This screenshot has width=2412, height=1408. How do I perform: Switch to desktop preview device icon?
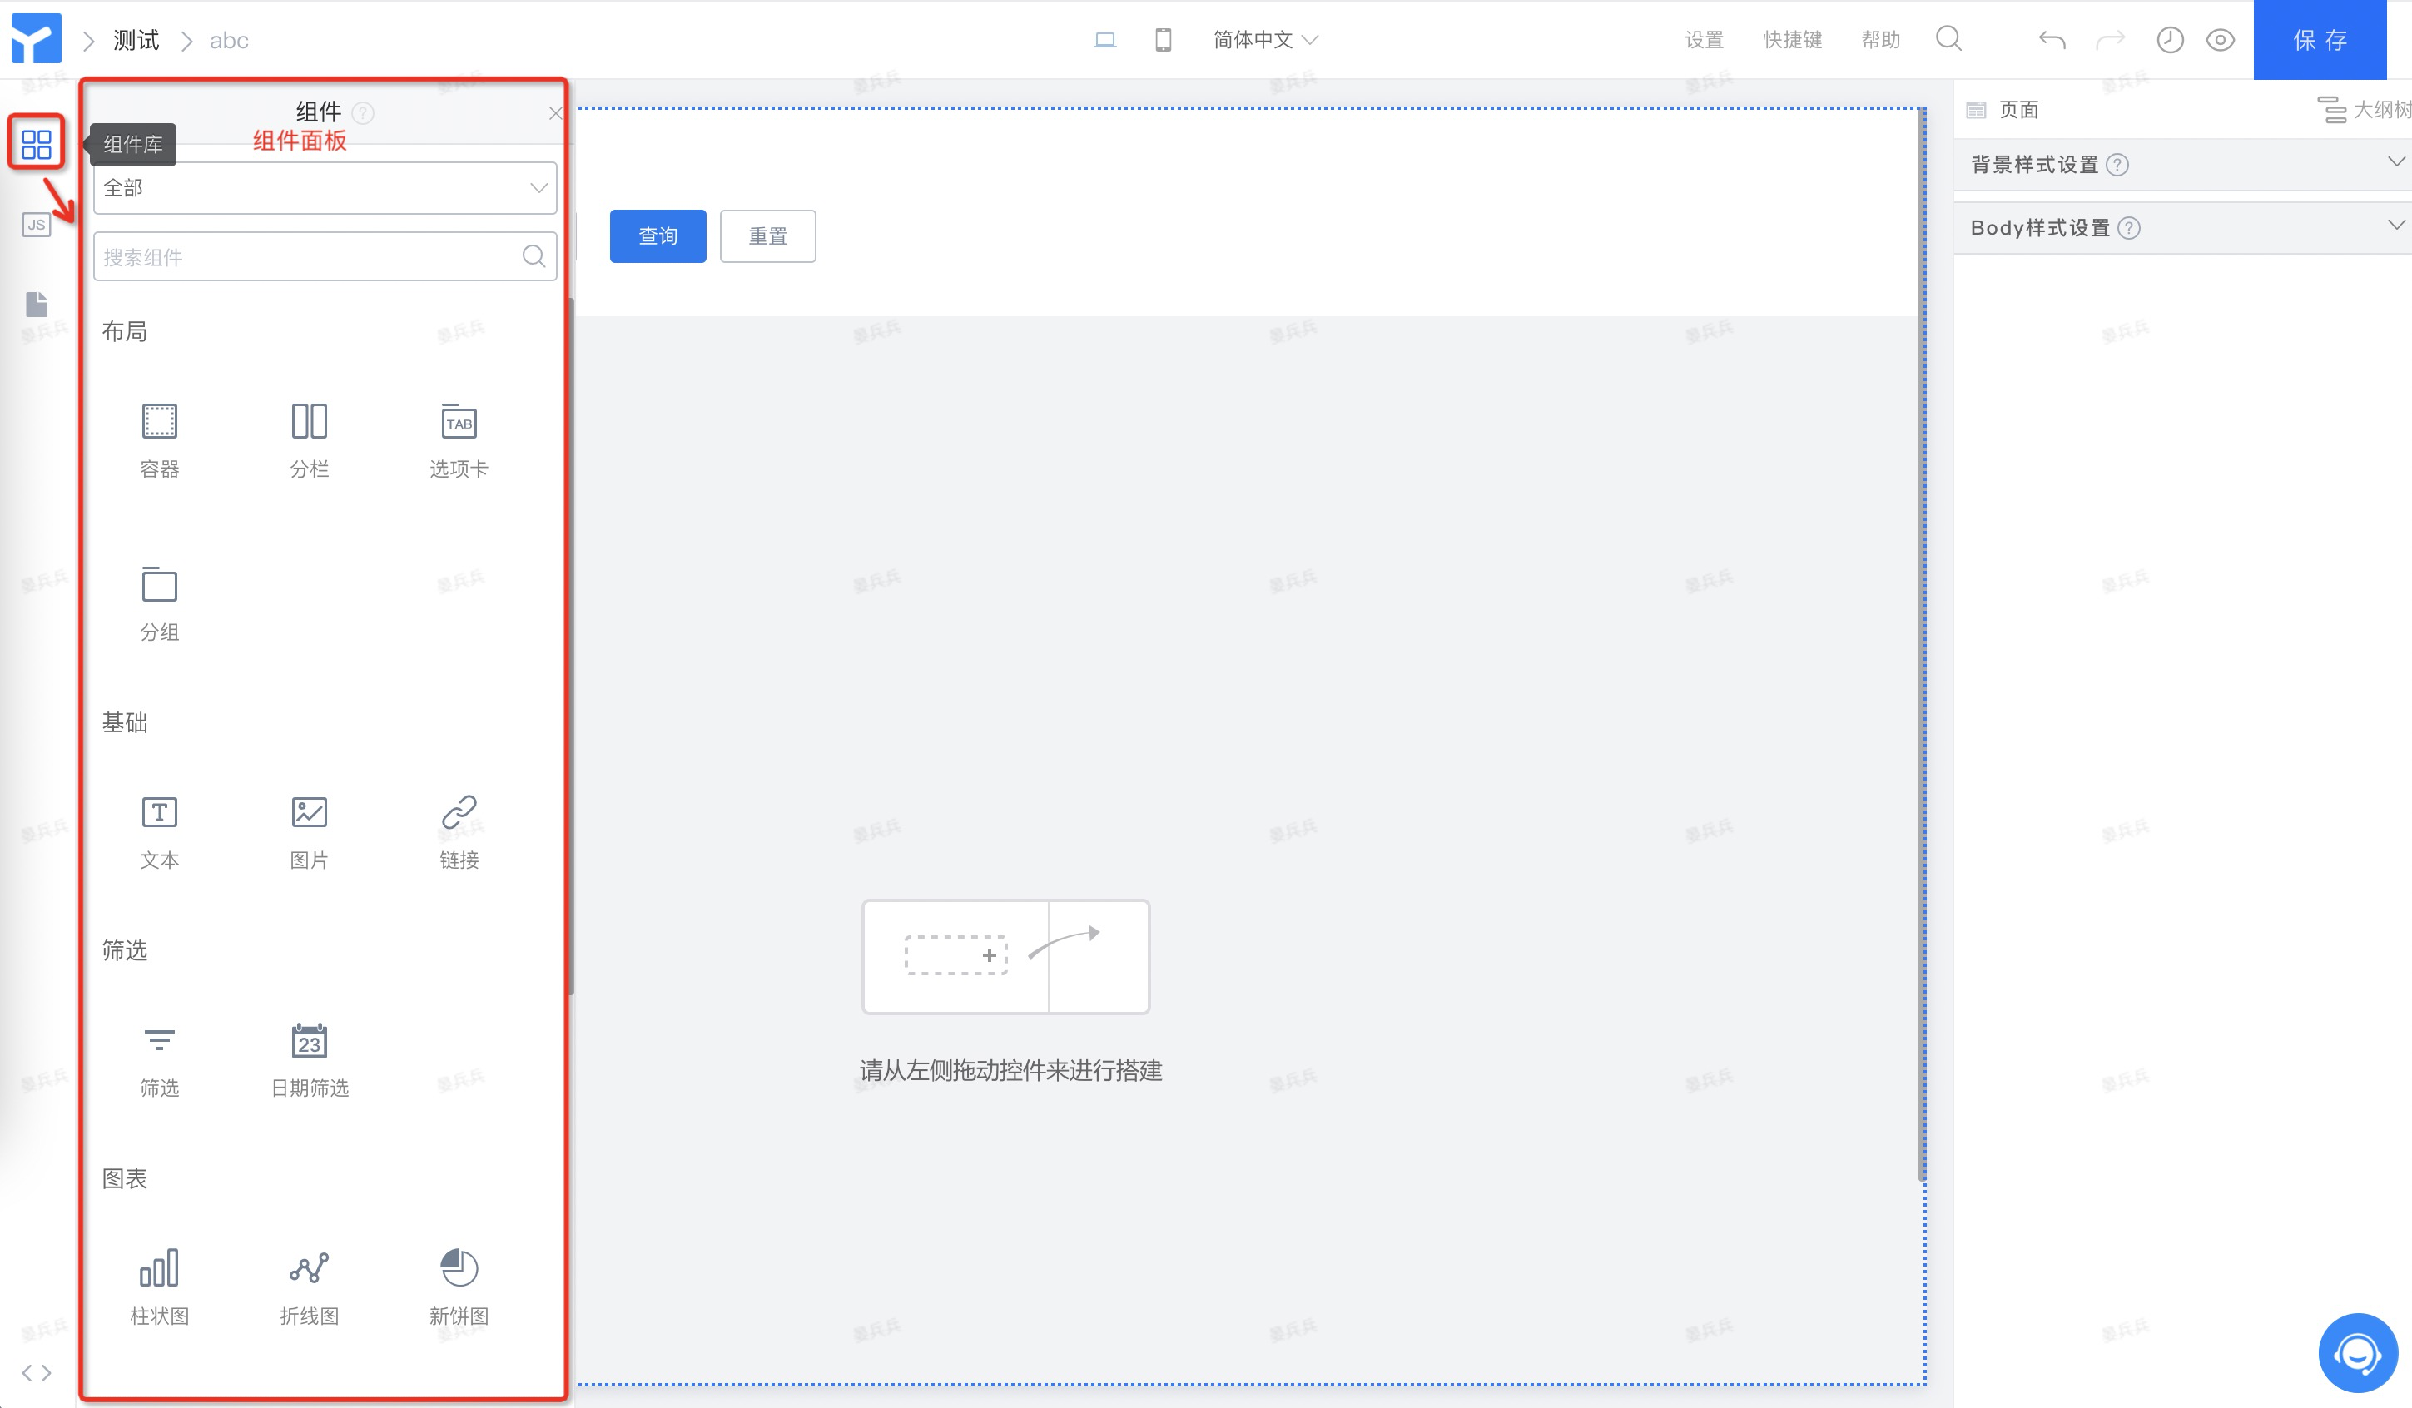pos(1104,40)
